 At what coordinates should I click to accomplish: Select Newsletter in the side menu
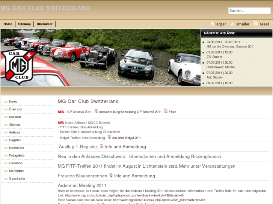click(17, 148)
